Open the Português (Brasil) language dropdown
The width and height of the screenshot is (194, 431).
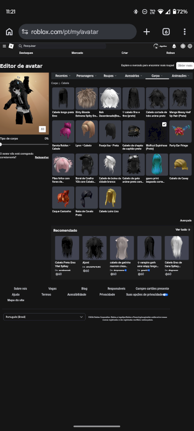[x=44, y=317]
